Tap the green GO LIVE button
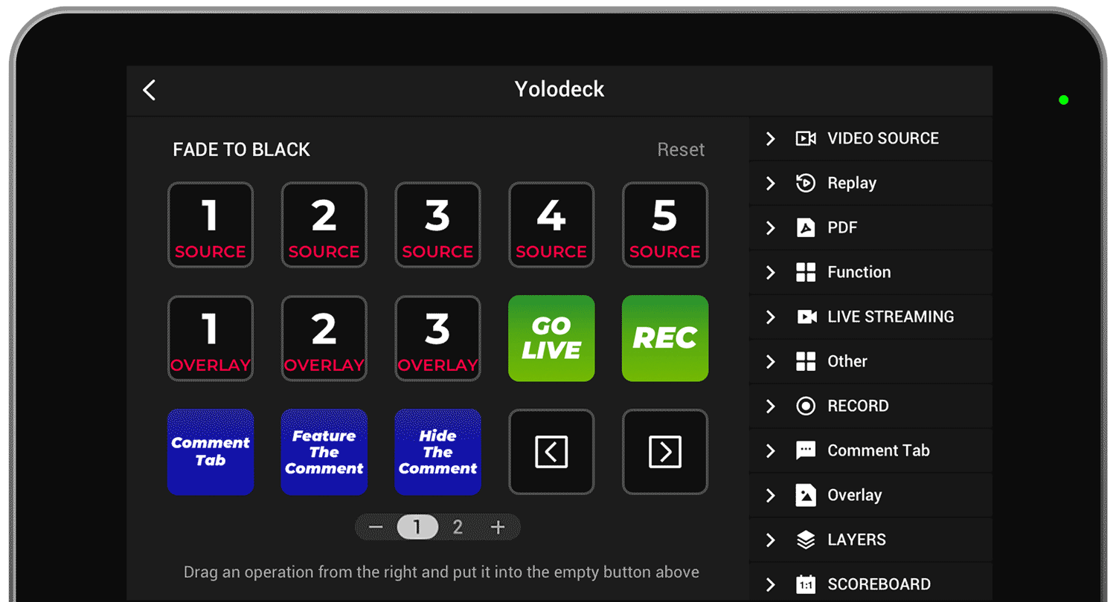 tap(551, 338)
